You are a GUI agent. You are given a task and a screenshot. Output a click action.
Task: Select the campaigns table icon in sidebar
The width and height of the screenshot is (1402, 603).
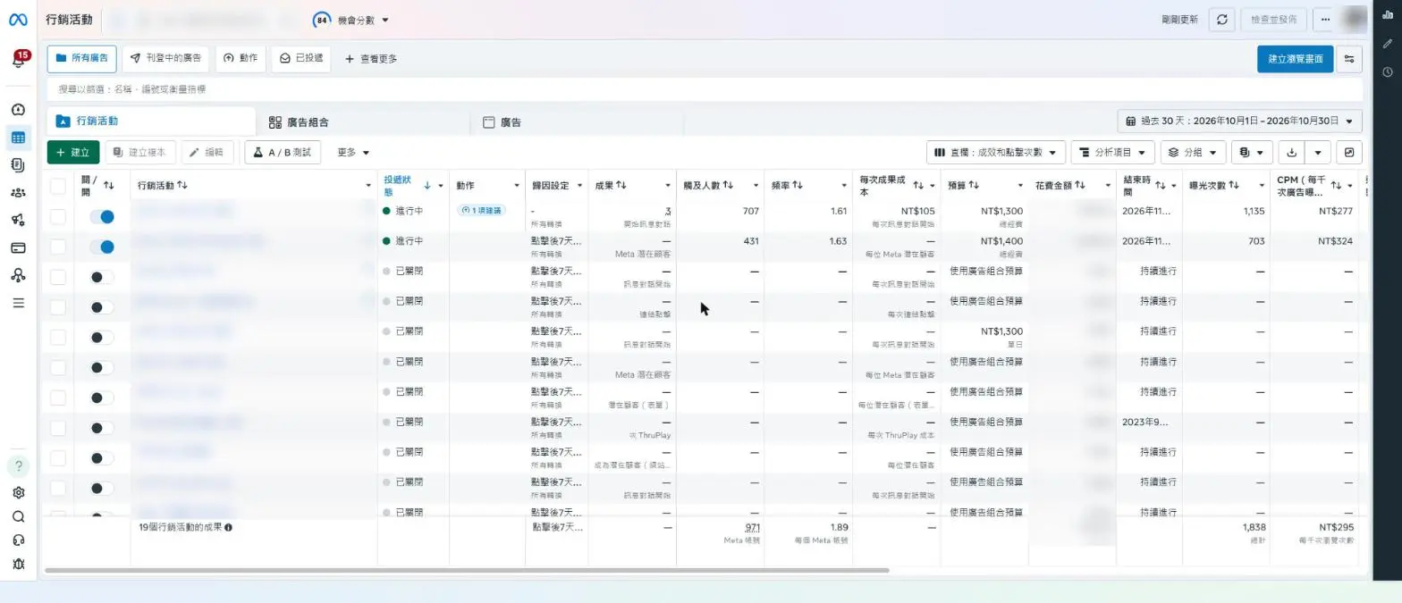[x=18, y=138]
